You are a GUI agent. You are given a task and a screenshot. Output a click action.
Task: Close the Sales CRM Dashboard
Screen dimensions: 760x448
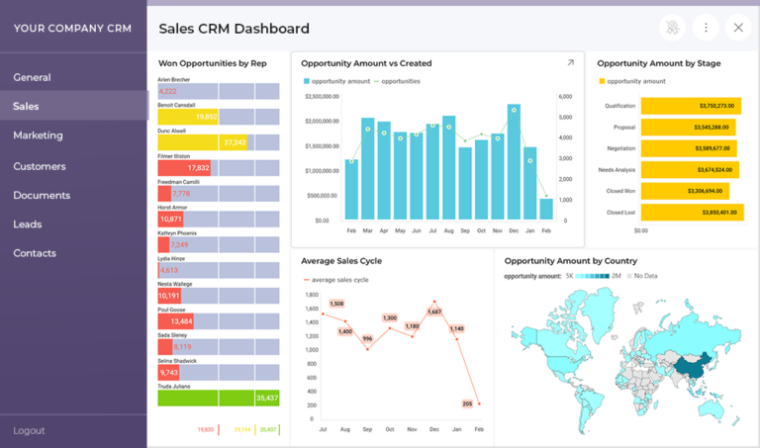coord(738,28)
